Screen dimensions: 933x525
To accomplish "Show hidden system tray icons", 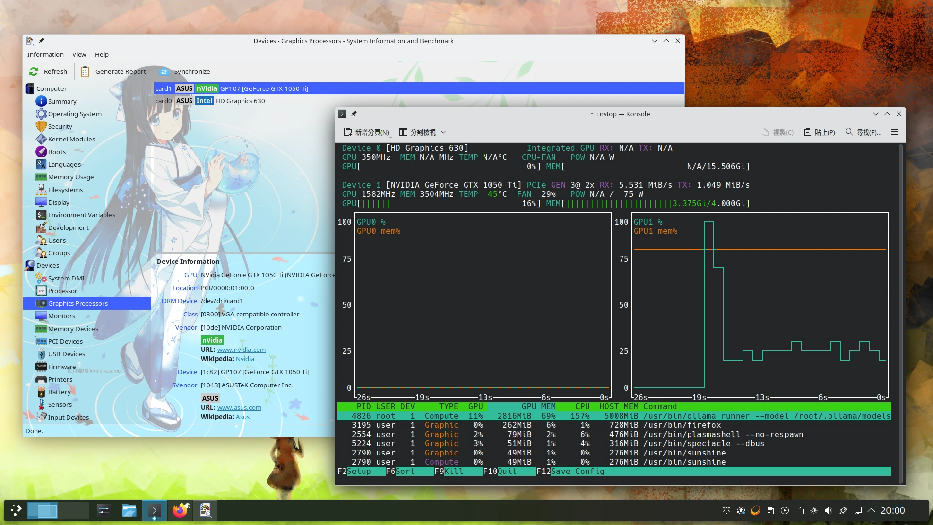I will 871,510.
